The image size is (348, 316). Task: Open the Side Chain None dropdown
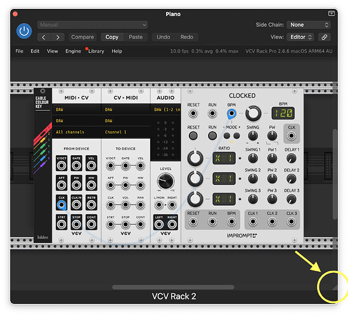pos(309,25)
